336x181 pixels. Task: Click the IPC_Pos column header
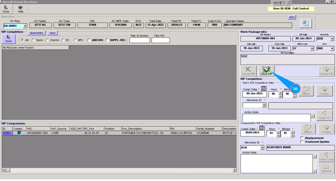[x=94, y=129]
